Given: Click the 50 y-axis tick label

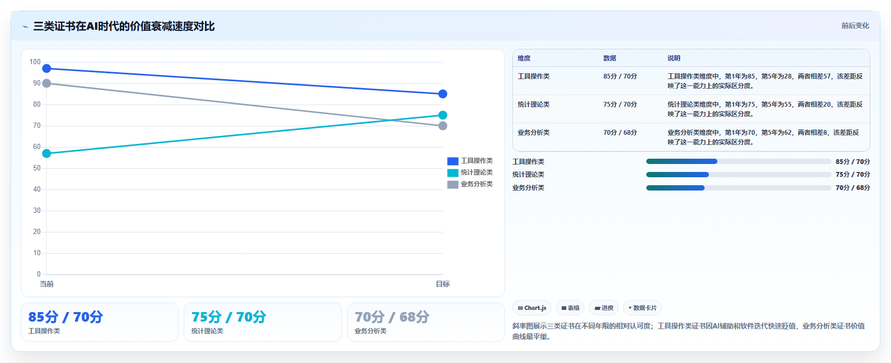Looking at the screenshot, I should pyautogui.click(x=37, y=168).
